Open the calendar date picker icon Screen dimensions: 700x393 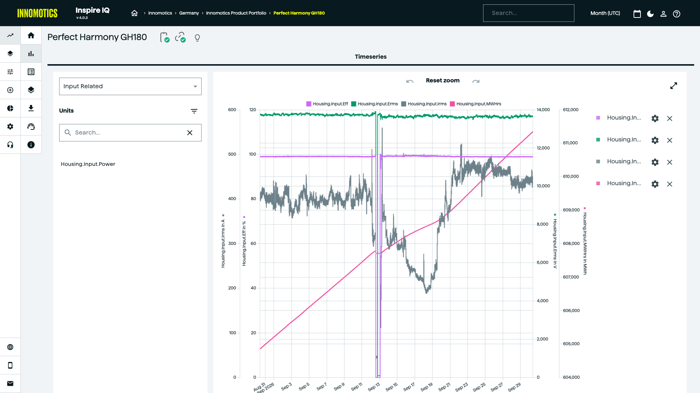tap(637, 14)
